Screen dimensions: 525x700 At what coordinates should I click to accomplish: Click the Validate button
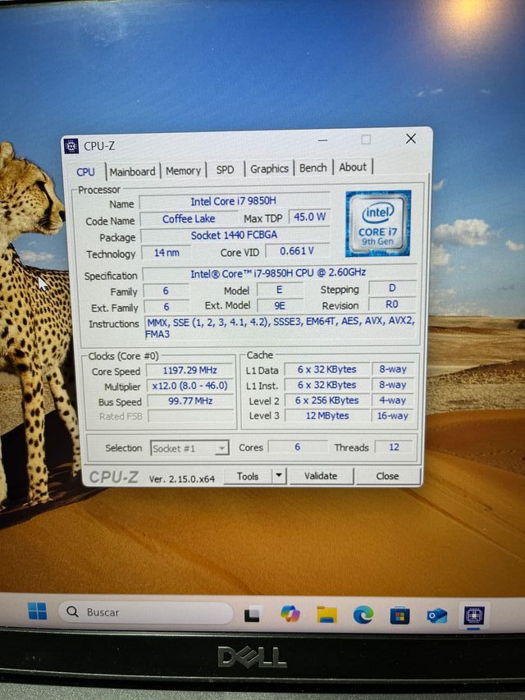click(321, 476)
